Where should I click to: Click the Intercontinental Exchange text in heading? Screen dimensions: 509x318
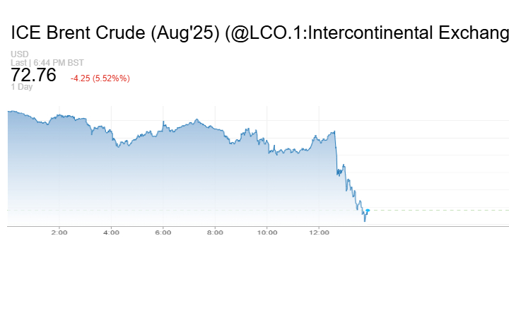(408, 33)
